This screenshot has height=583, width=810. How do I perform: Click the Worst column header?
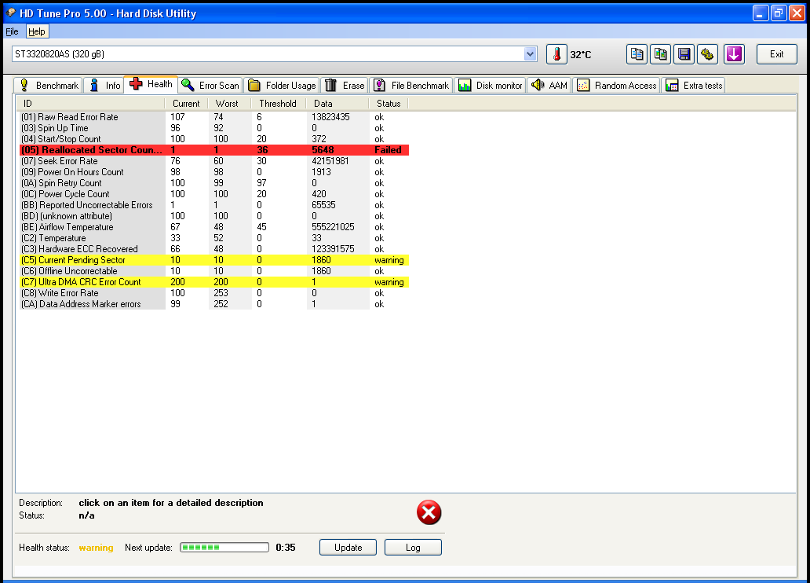tap(229, 104)
